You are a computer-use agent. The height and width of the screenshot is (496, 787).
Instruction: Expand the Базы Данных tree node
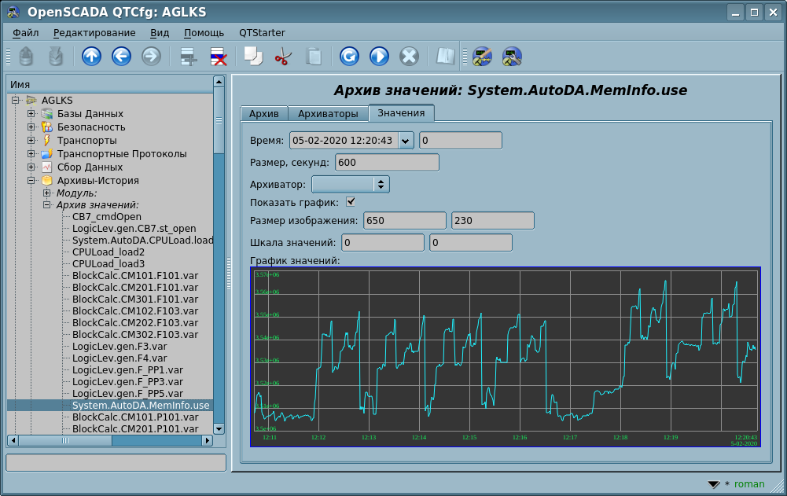(31, 114)
